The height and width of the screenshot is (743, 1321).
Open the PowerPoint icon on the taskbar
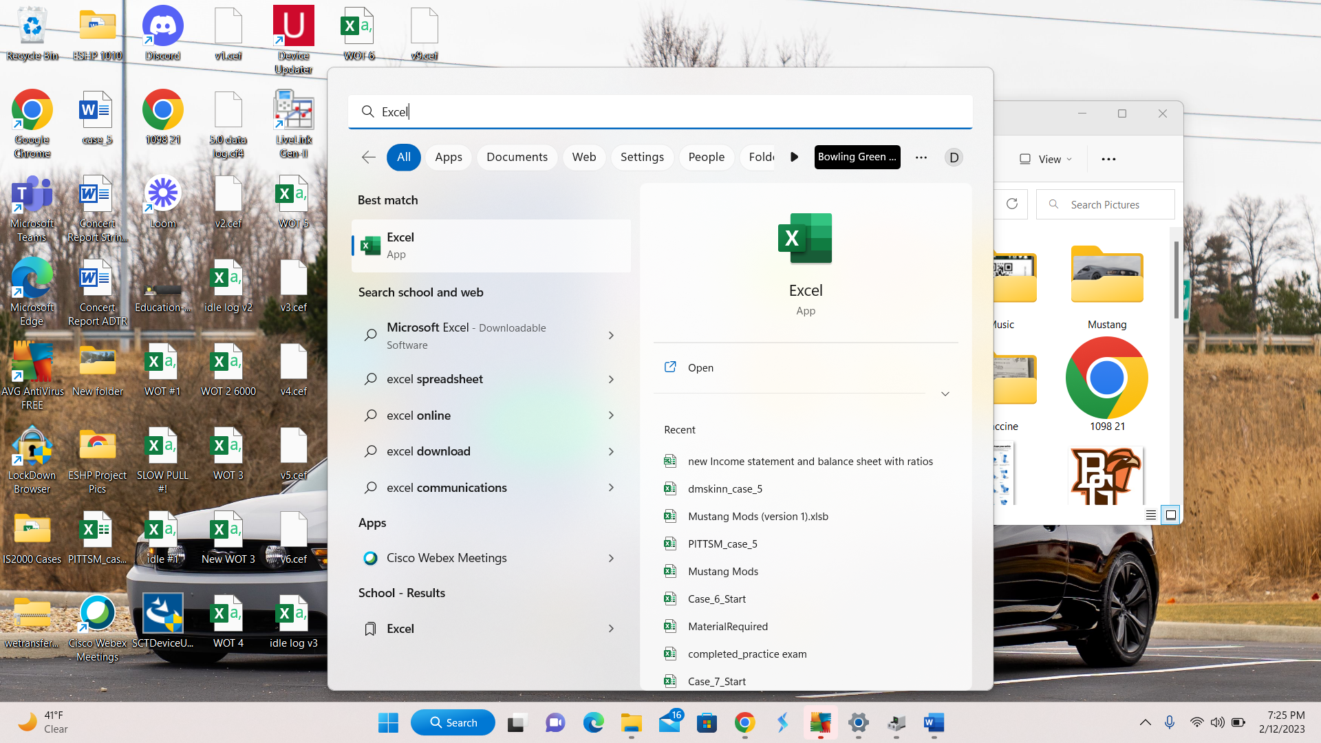pyautogui.click(x=820, y=722)
